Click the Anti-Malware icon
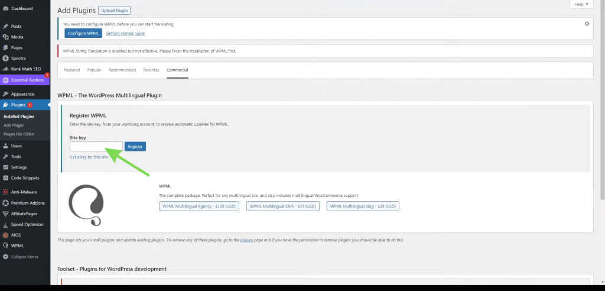605x291 pixels. pyautogui.click(x=5, y=192)
